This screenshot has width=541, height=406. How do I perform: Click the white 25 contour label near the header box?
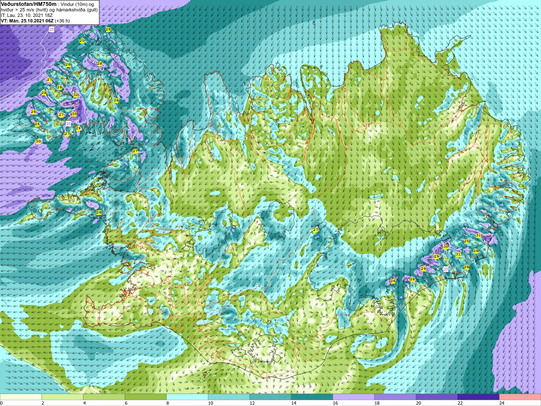point(52,29)
